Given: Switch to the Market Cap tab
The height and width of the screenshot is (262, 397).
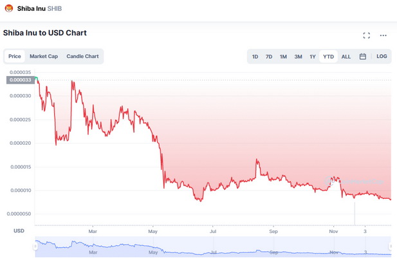Looking at the screenshot, I should (x=44, y=56).
